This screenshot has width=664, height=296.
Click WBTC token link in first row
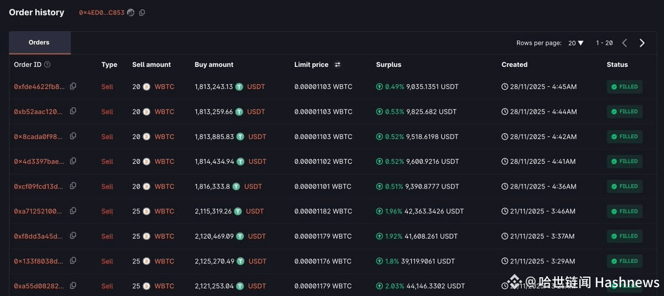[x=164, y=87]
